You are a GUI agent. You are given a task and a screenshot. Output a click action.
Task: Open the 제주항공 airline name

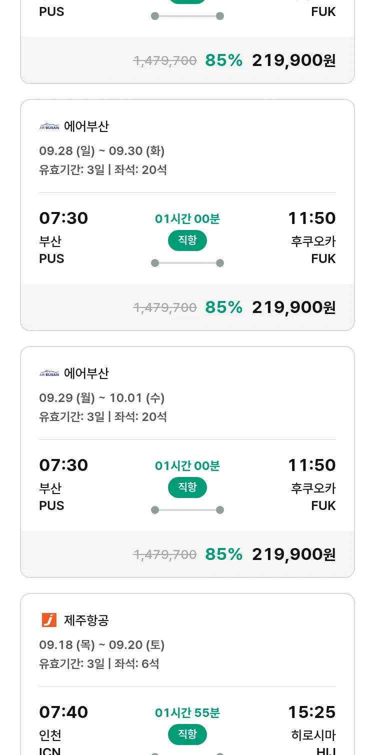(x=86, y=620)
